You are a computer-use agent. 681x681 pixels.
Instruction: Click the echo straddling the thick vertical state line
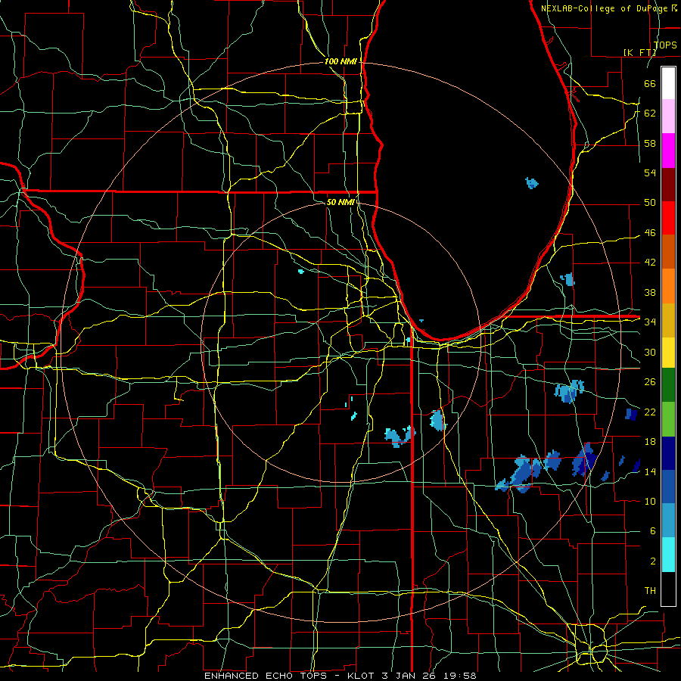pos(400,436)
